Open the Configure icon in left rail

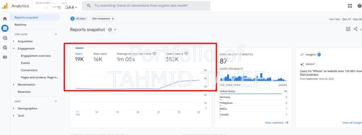coord(5,57)
